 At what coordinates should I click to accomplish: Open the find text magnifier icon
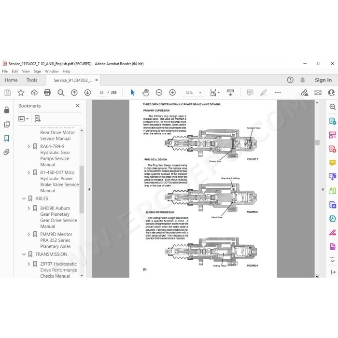pos(61,93)
